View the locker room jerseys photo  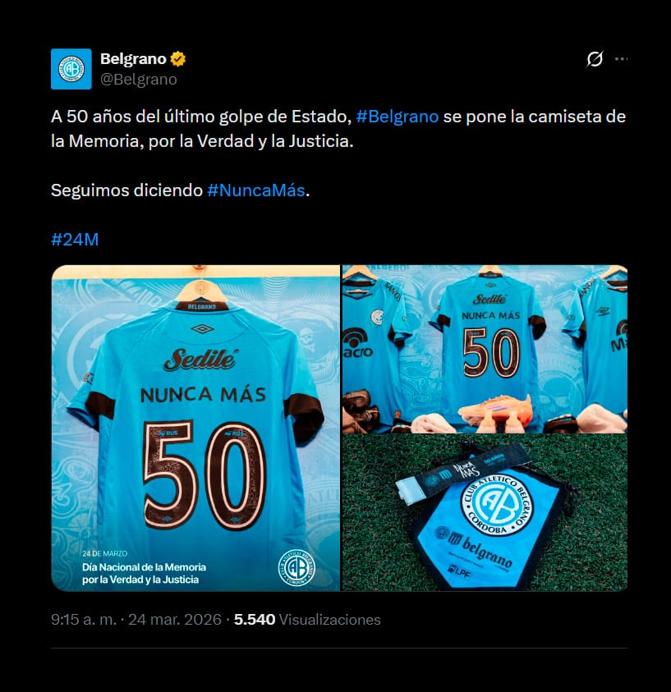pos(485,349)
